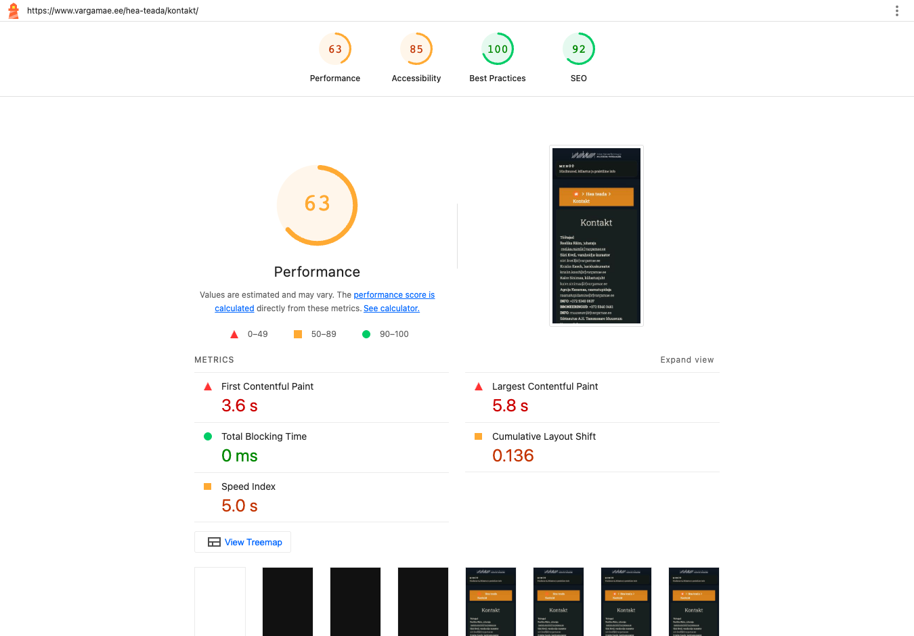
Task: Select the 0 ms metric value
Action: point(240,455)
